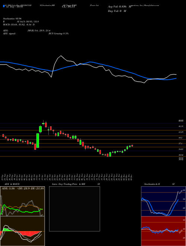Click the blue 12-day SMA legend square
Image resolution: width=186 pixels, height=246 pixels.
coord(4,6)
